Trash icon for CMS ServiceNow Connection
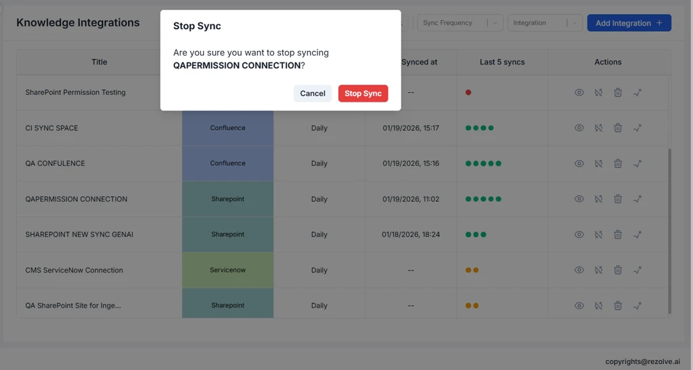This screenshot has height=370, width=693. 618,270
